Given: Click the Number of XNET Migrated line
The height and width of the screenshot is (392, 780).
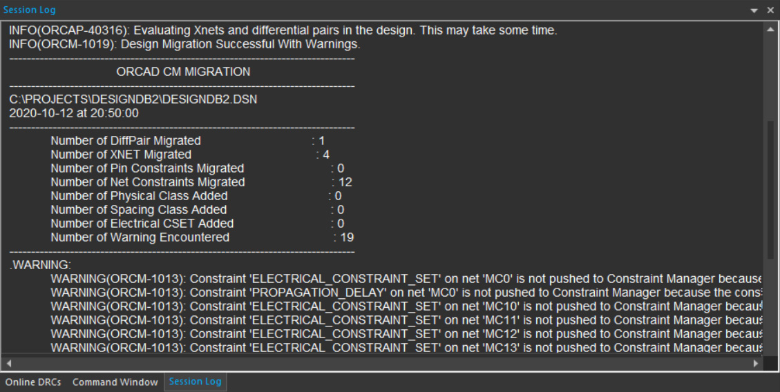Looking at the screenshot, I should tap(190, 155).
